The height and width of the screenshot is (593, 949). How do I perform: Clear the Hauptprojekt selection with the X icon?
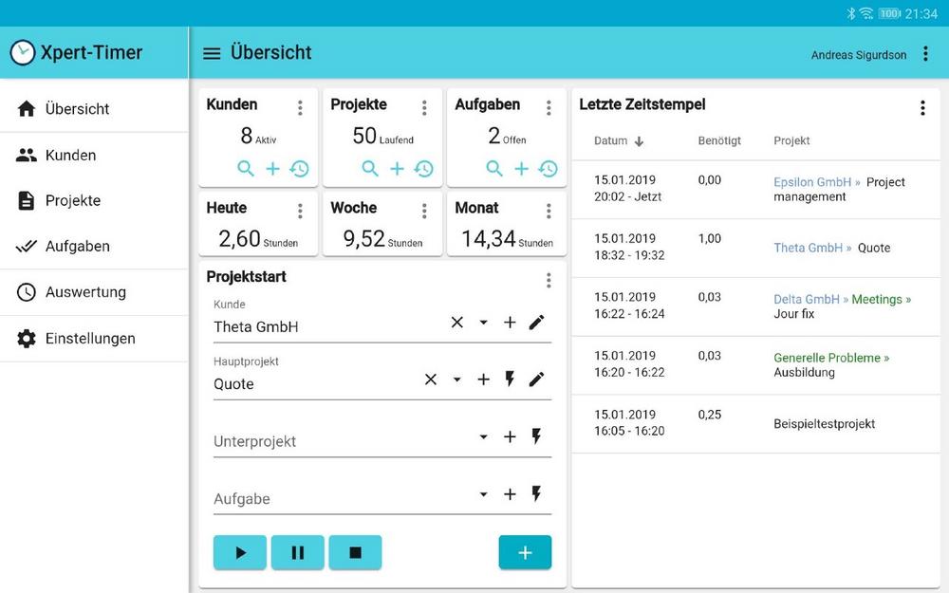tap(429, 379)
